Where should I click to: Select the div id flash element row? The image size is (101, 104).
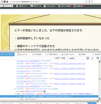tap(28, 99)
